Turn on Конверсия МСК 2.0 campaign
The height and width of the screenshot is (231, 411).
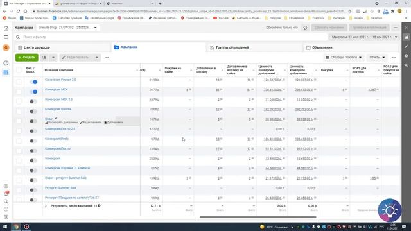tap(33, 101)
